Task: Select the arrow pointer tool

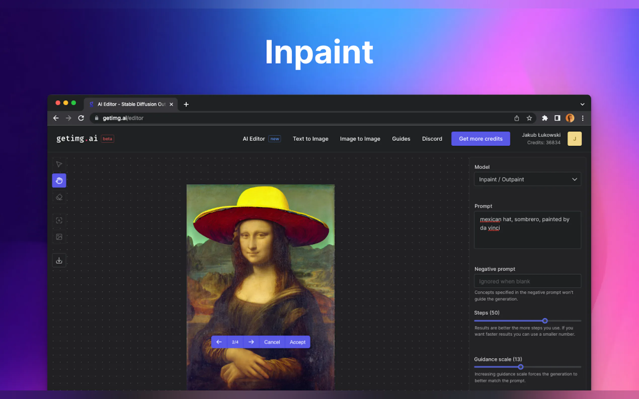Action: tap(59, 164)
